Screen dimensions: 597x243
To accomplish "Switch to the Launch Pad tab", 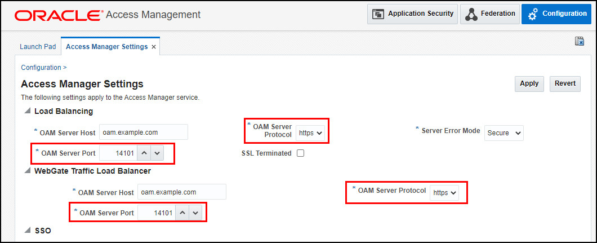I will [x=38, y=46].
